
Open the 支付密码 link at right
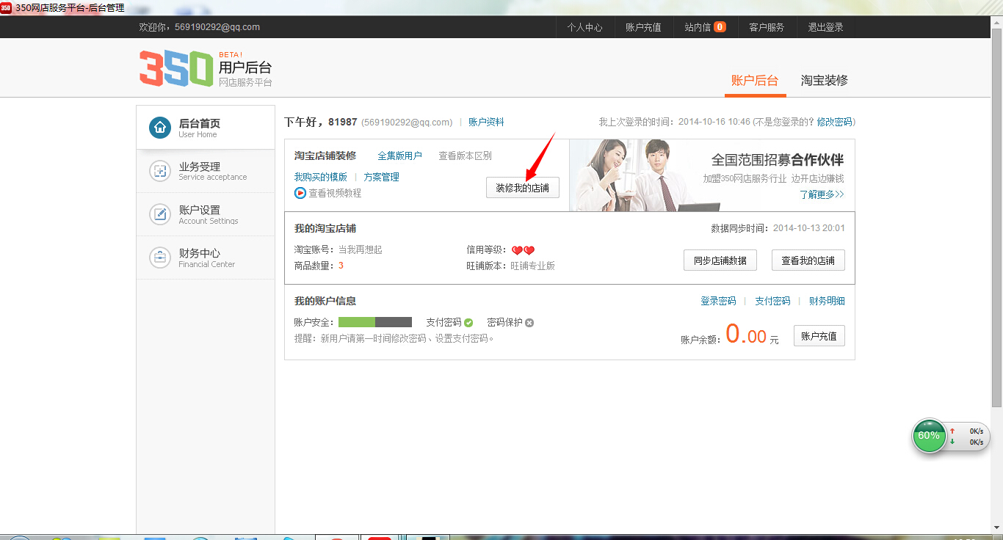[772, 301]
